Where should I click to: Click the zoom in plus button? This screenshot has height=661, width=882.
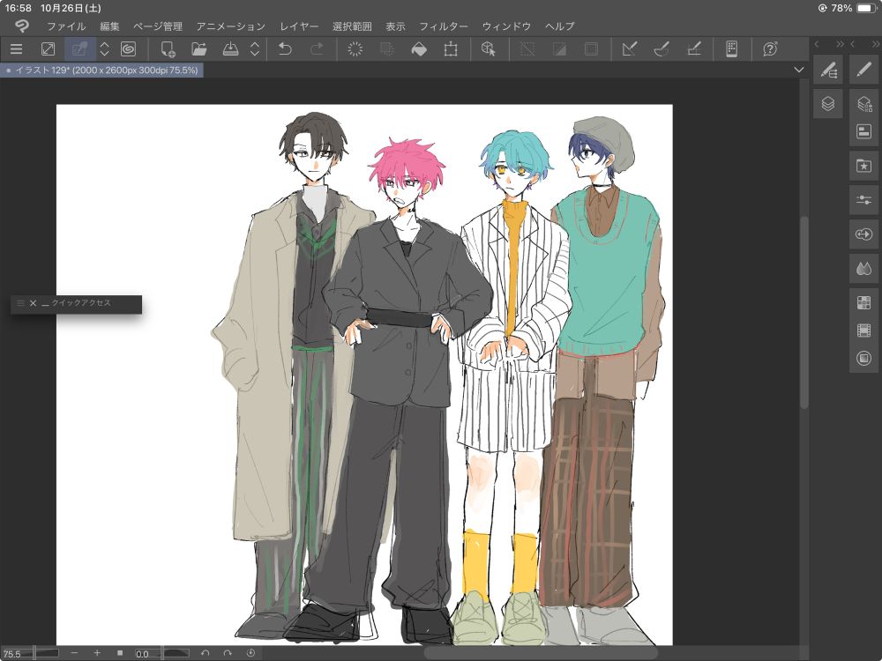(x=97, y=653)
